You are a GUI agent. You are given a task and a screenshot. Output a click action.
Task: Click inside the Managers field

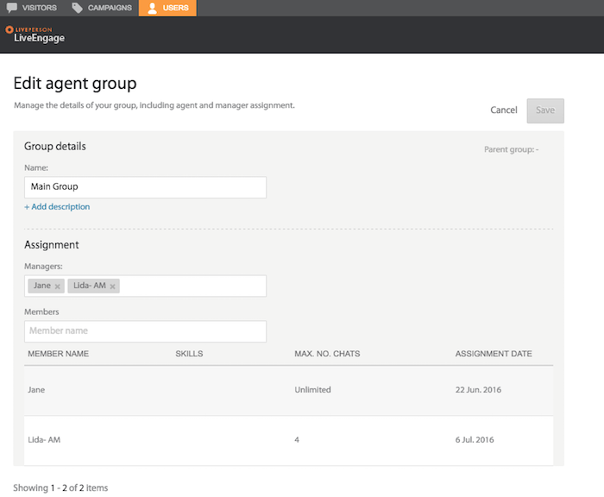point(192,286)
